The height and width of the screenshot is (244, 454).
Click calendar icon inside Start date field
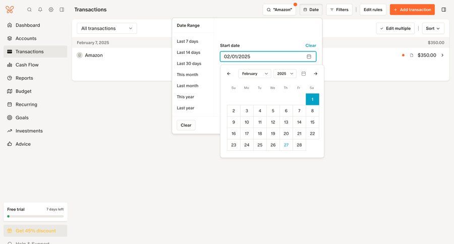pyautogui.click(x=309, y=56)
